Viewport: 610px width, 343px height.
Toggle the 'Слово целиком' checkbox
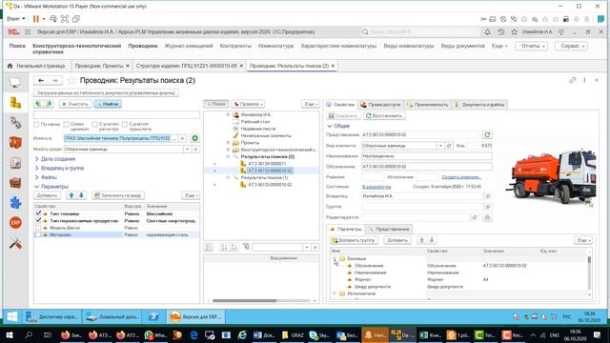pyautogui.click(x=66, y=125)
